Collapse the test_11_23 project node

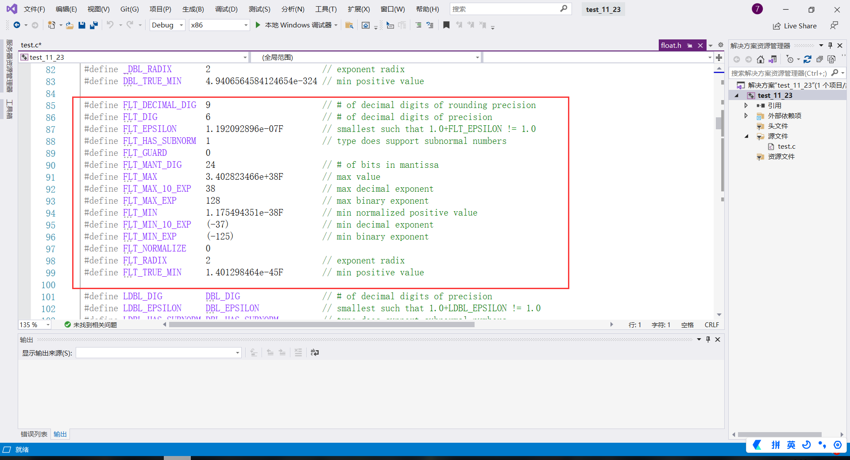point(737,96)
